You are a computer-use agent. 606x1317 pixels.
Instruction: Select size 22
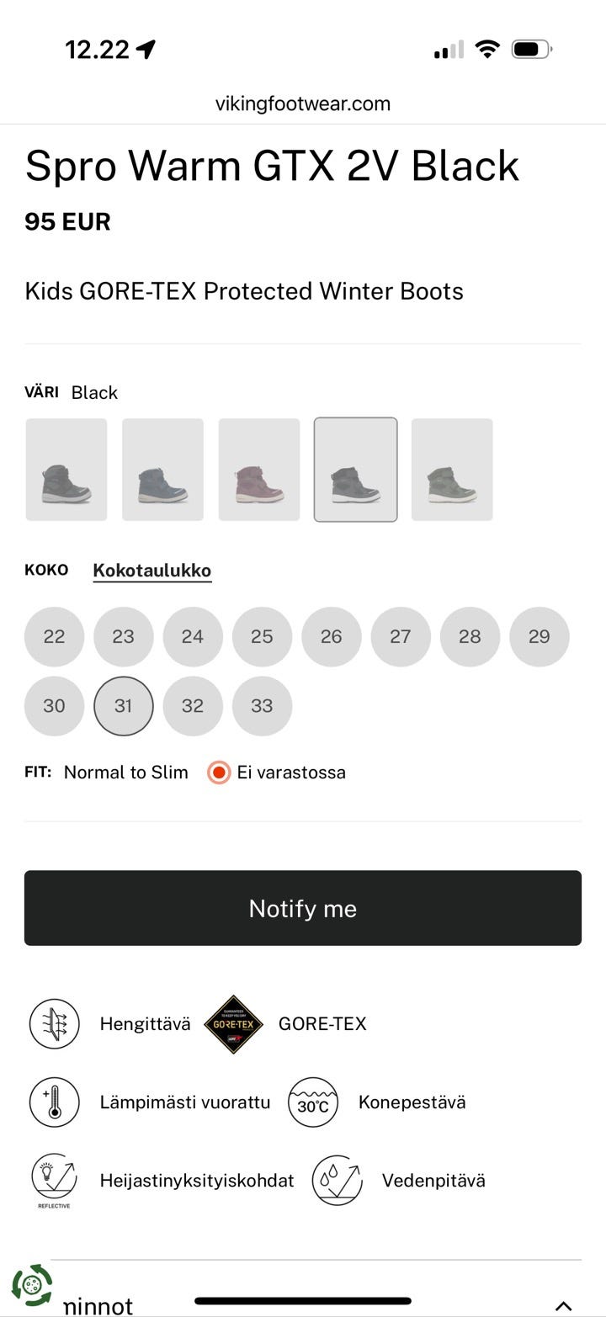pyautogui.click(x=55, y=637)
